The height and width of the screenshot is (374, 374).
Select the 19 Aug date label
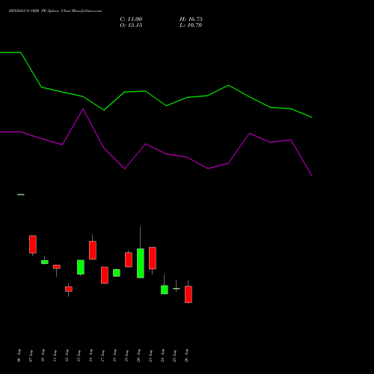[x=126, y=355]
